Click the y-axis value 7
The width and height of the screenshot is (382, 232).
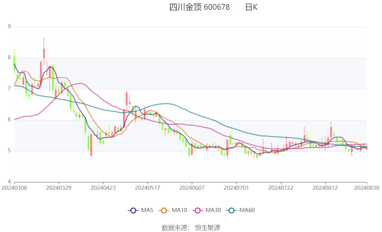[x=9, y=89]
